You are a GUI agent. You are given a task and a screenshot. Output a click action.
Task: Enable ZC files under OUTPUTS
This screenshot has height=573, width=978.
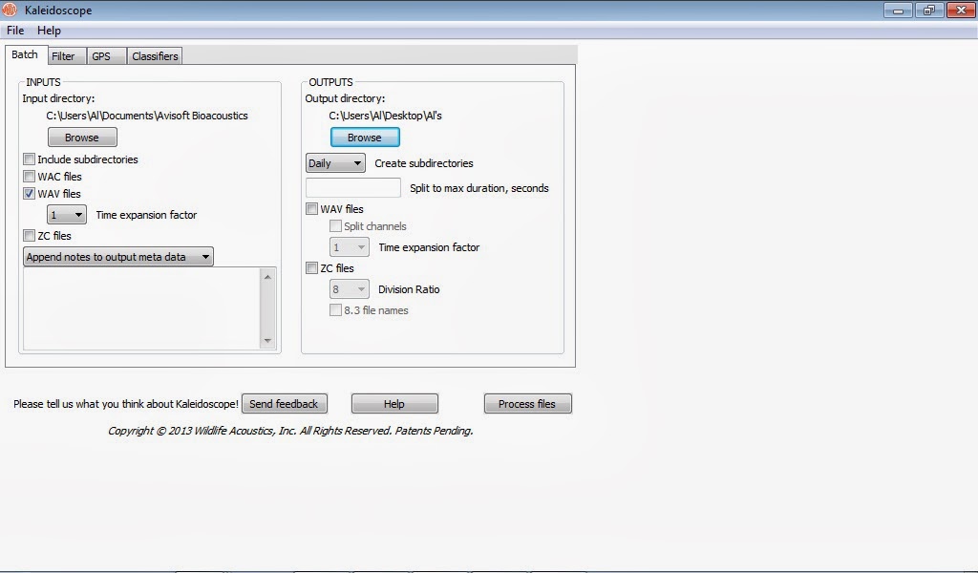pyautogui.click(x=311, y=267)
